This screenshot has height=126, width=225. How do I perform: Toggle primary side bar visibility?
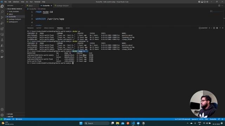click(199, 2)
